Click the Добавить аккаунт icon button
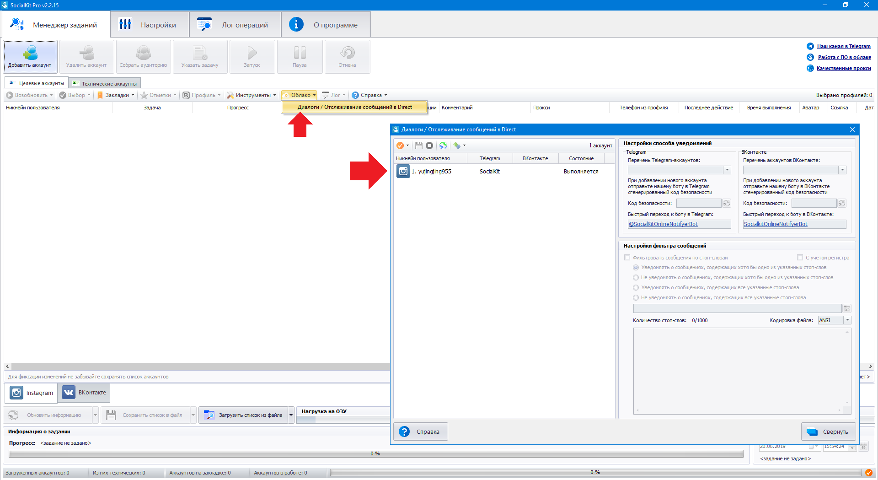 30,57
